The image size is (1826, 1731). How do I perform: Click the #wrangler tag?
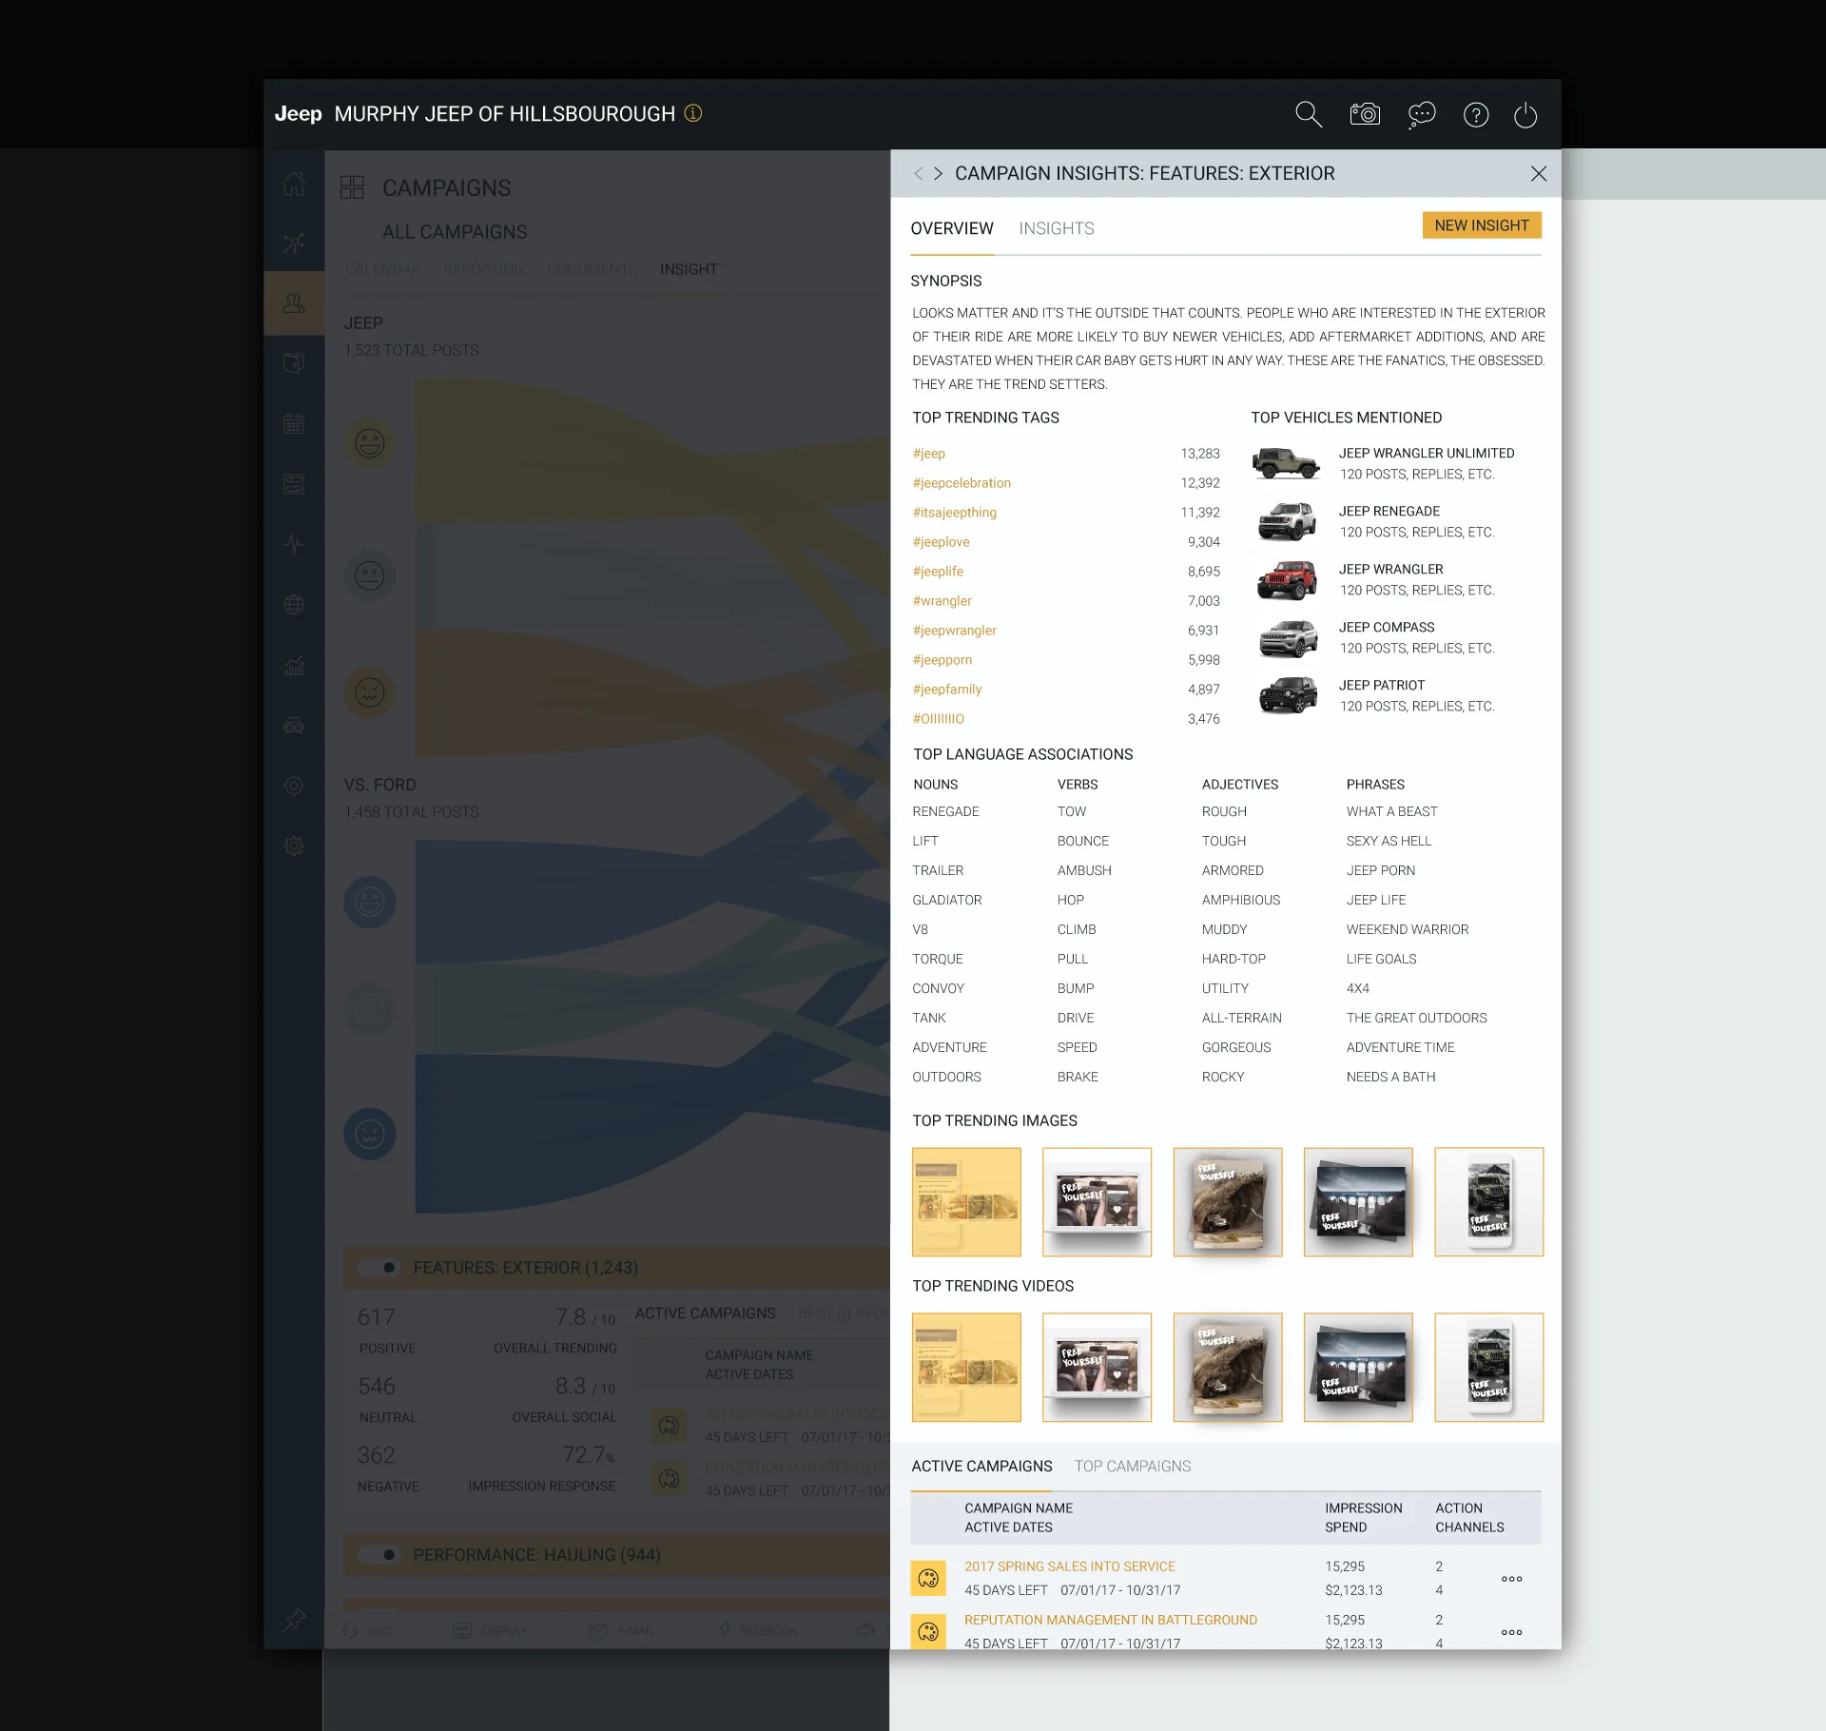pos(942,601)
